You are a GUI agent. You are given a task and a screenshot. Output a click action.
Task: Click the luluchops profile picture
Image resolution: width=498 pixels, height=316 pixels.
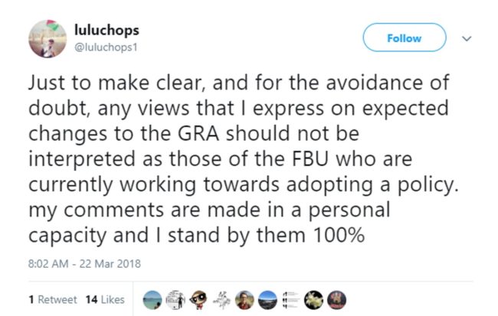(x=48, y=37)
